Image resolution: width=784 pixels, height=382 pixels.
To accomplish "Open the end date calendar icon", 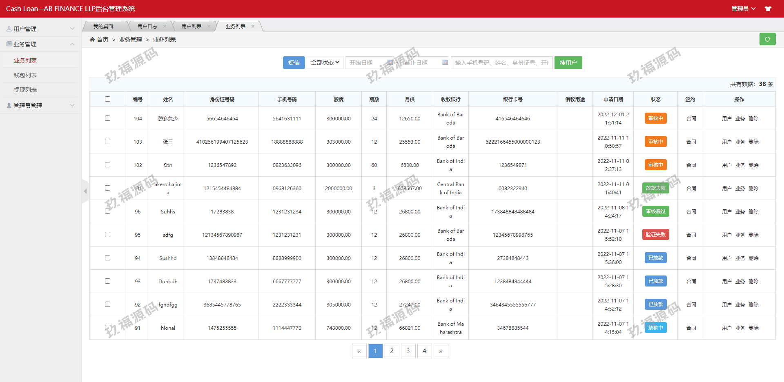I will pos(445,63).
